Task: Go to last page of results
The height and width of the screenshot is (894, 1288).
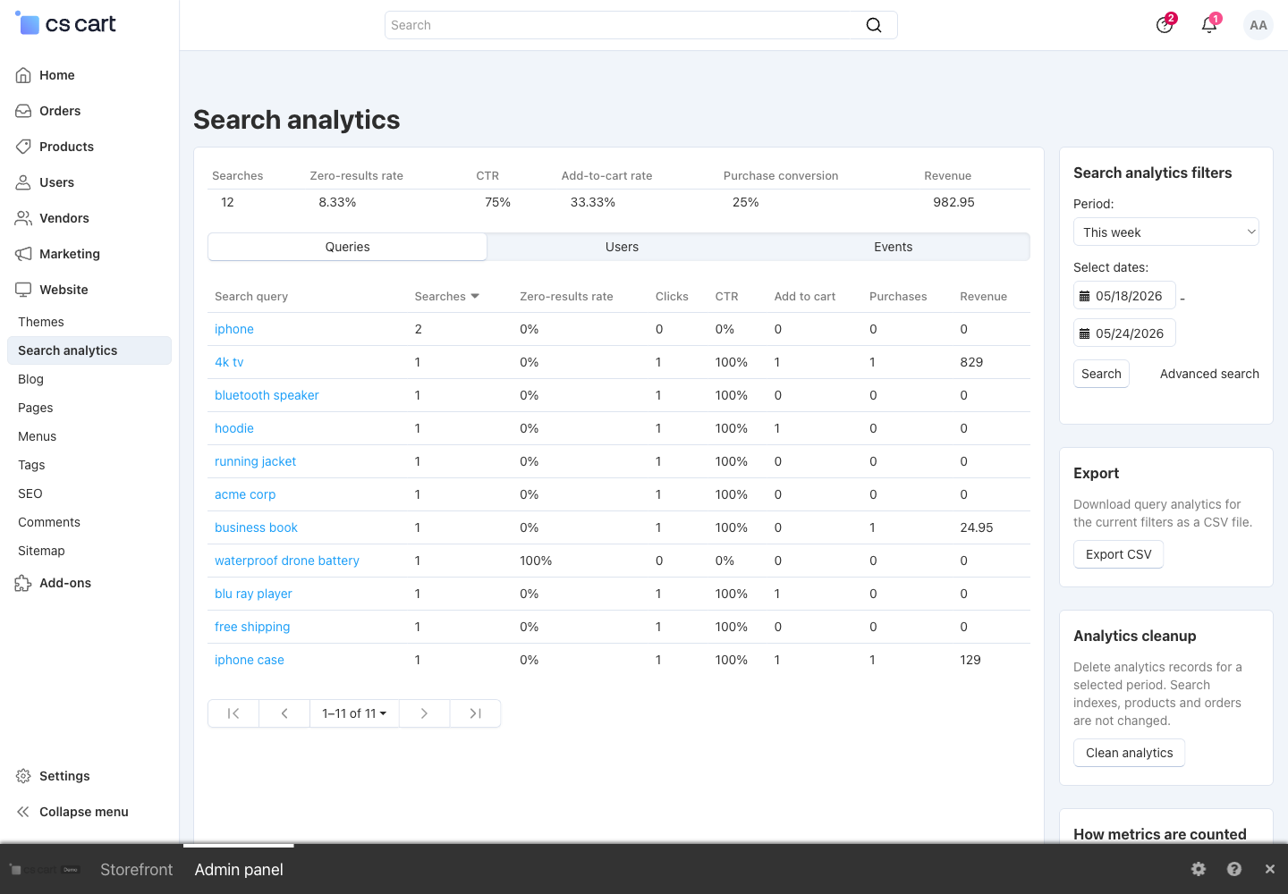Action: (475, 713)
